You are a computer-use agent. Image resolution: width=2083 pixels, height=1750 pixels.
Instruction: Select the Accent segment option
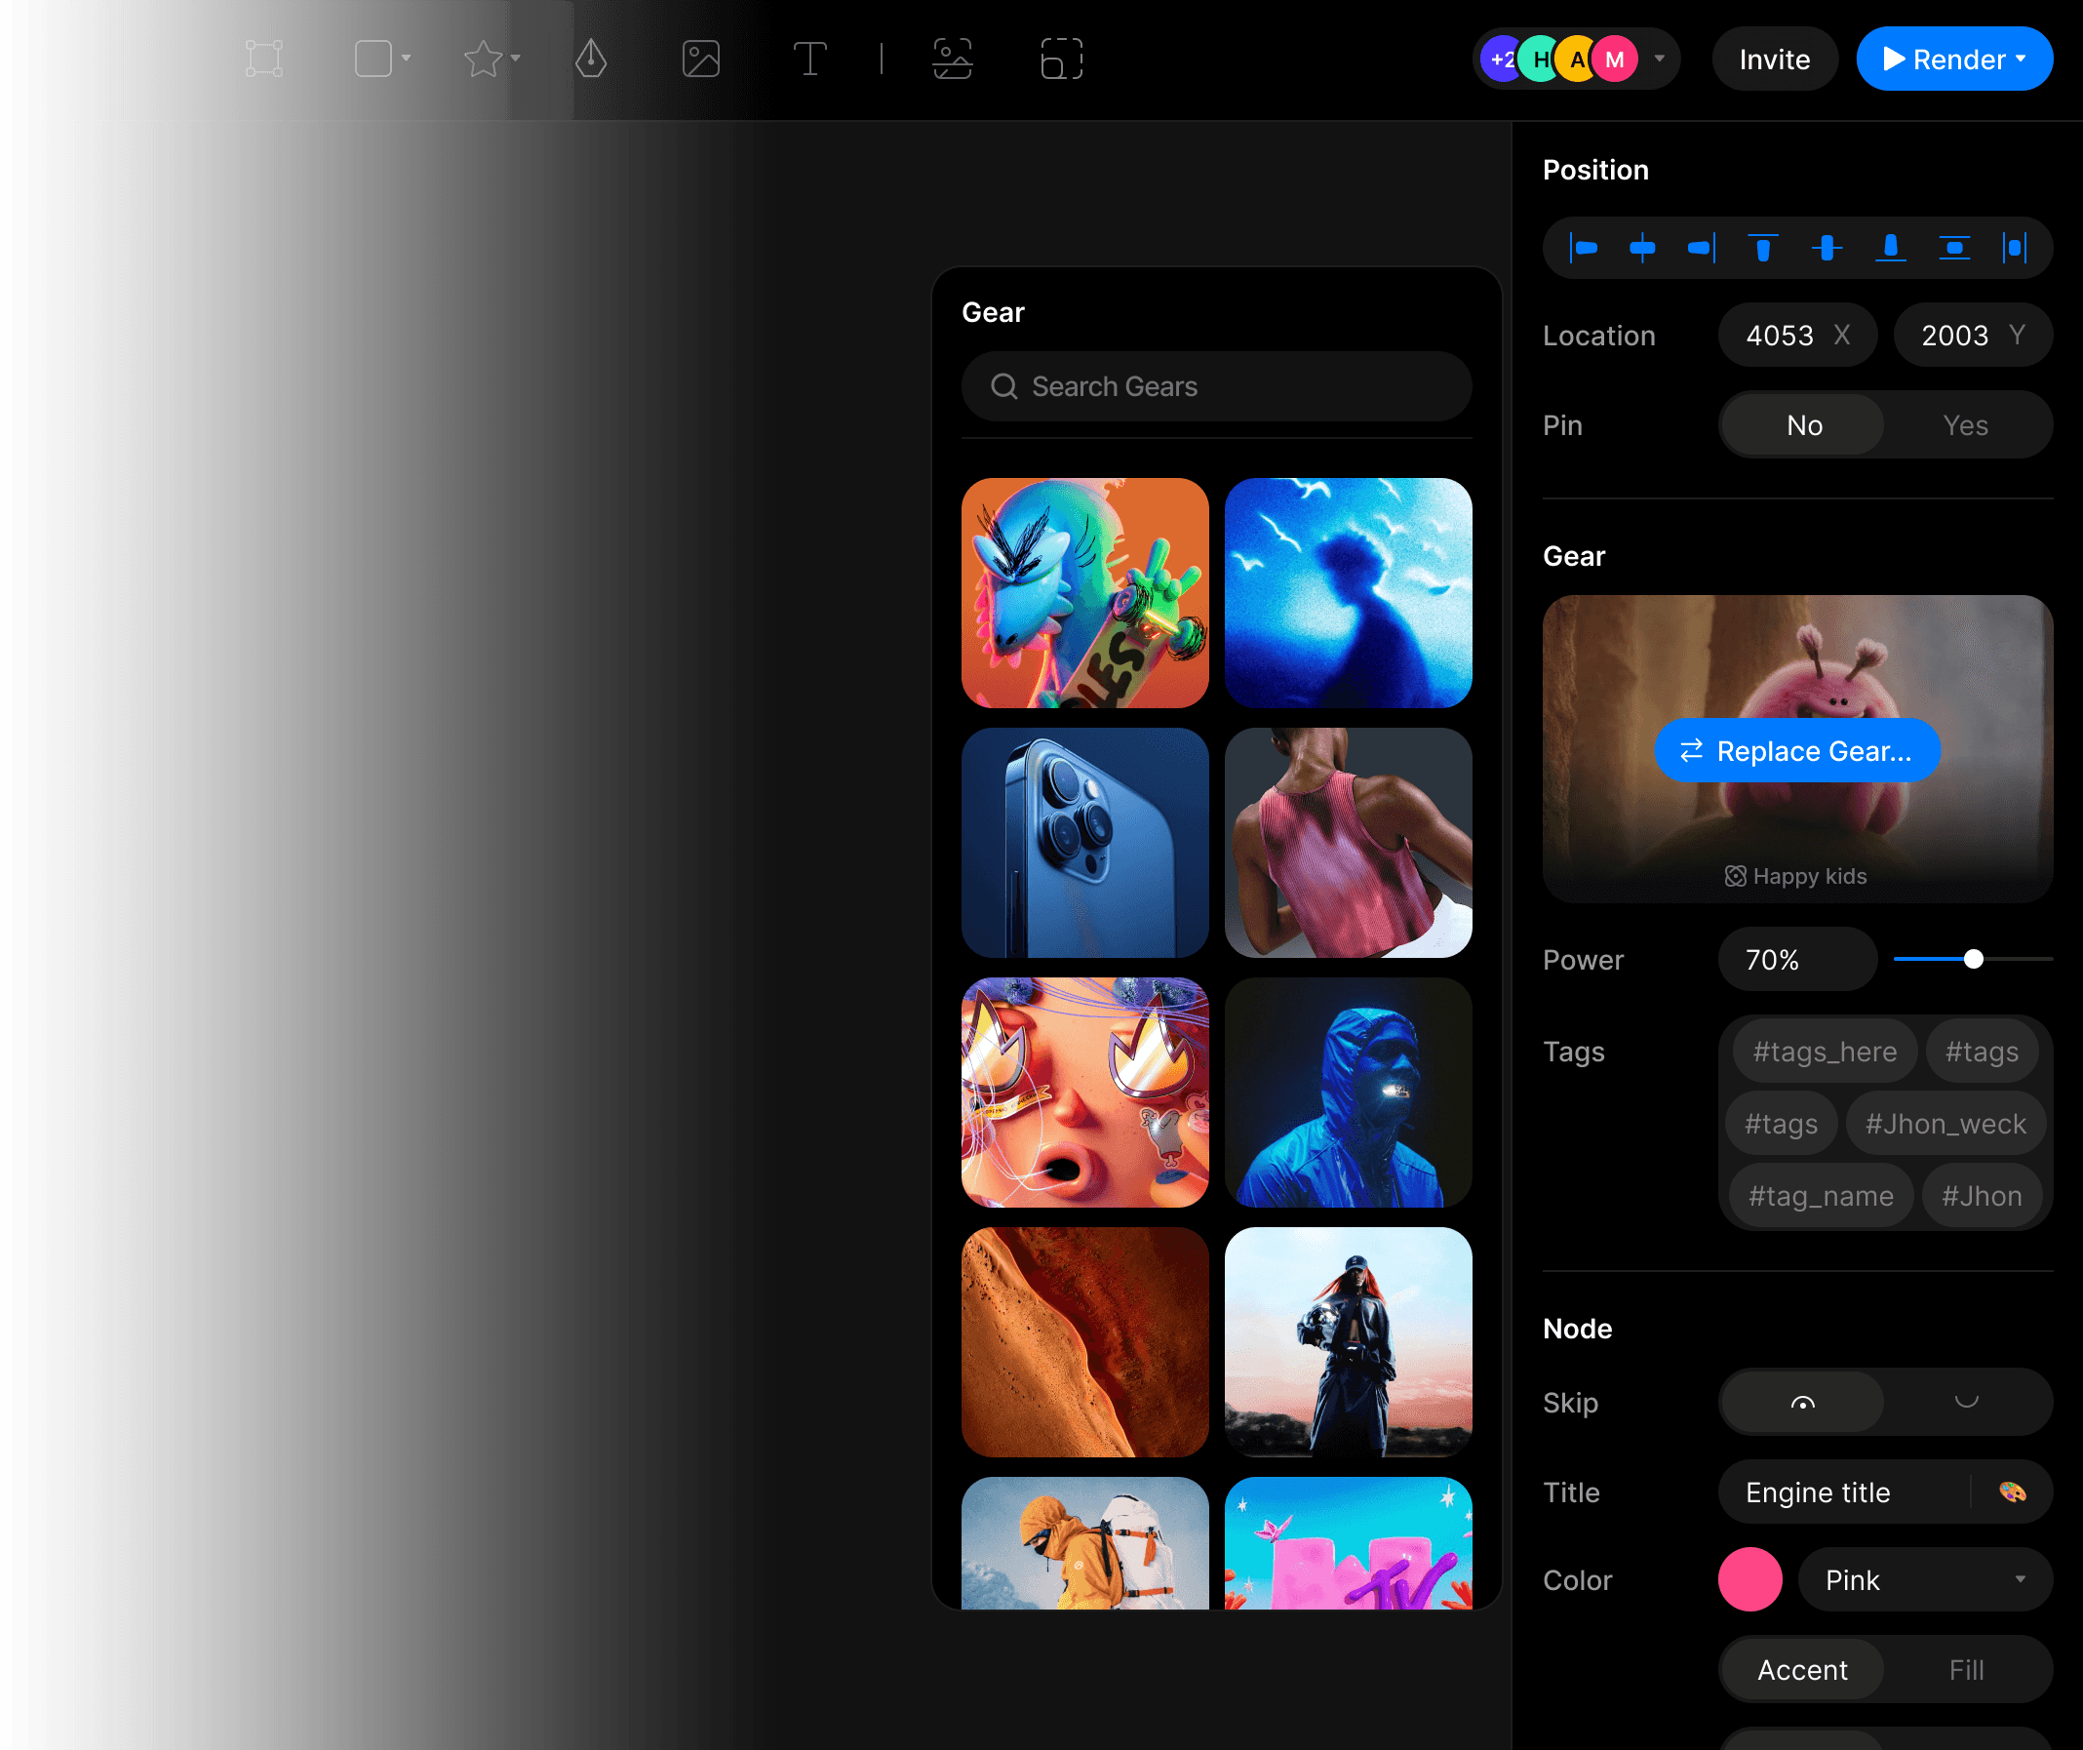1801,1670
